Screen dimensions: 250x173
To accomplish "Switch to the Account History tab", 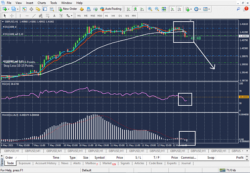I will click(46, 163).
